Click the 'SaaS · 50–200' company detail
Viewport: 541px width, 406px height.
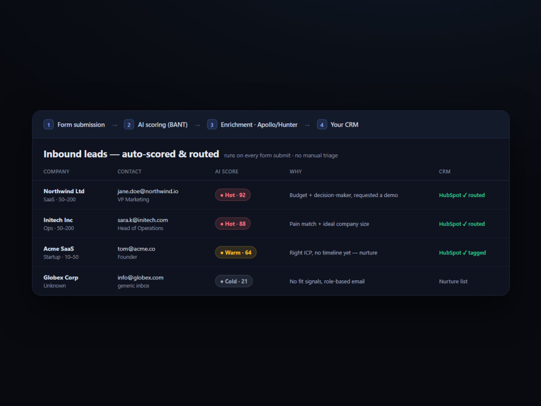coord(60,200)
